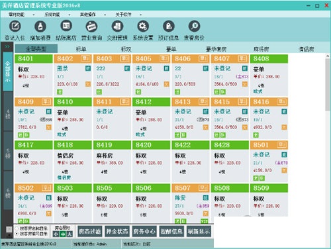Launch 交班管理 shift management icon
331x249 pixels.
(117, 26)
